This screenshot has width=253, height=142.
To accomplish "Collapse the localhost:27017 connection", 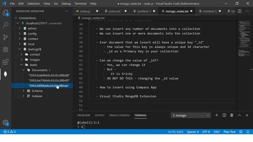I will 18,23.
